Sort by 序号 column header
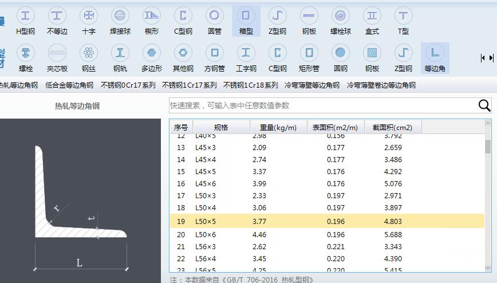Viewport: 497px width, 283px height. coord(181,127)
